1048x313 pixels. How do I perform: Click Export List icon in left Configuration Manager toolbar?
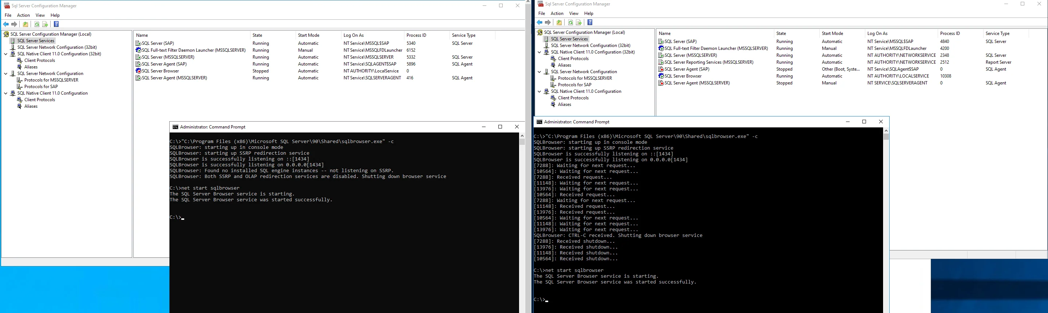(45, 24)
